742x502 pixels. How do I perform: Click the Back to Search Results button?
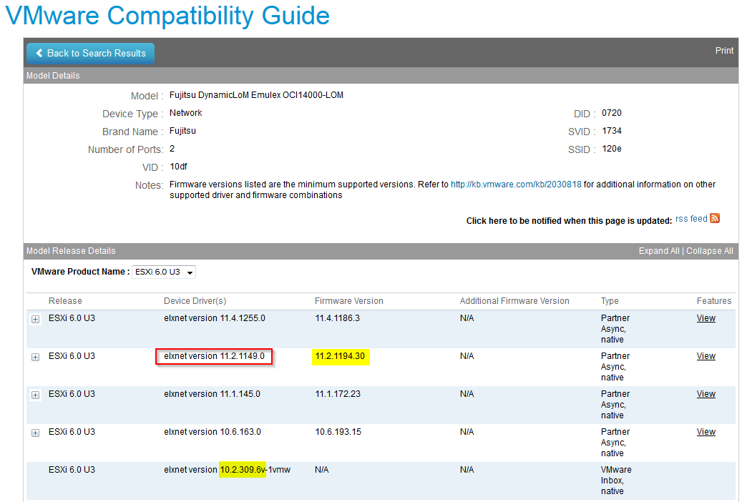(x=90, y=54)
